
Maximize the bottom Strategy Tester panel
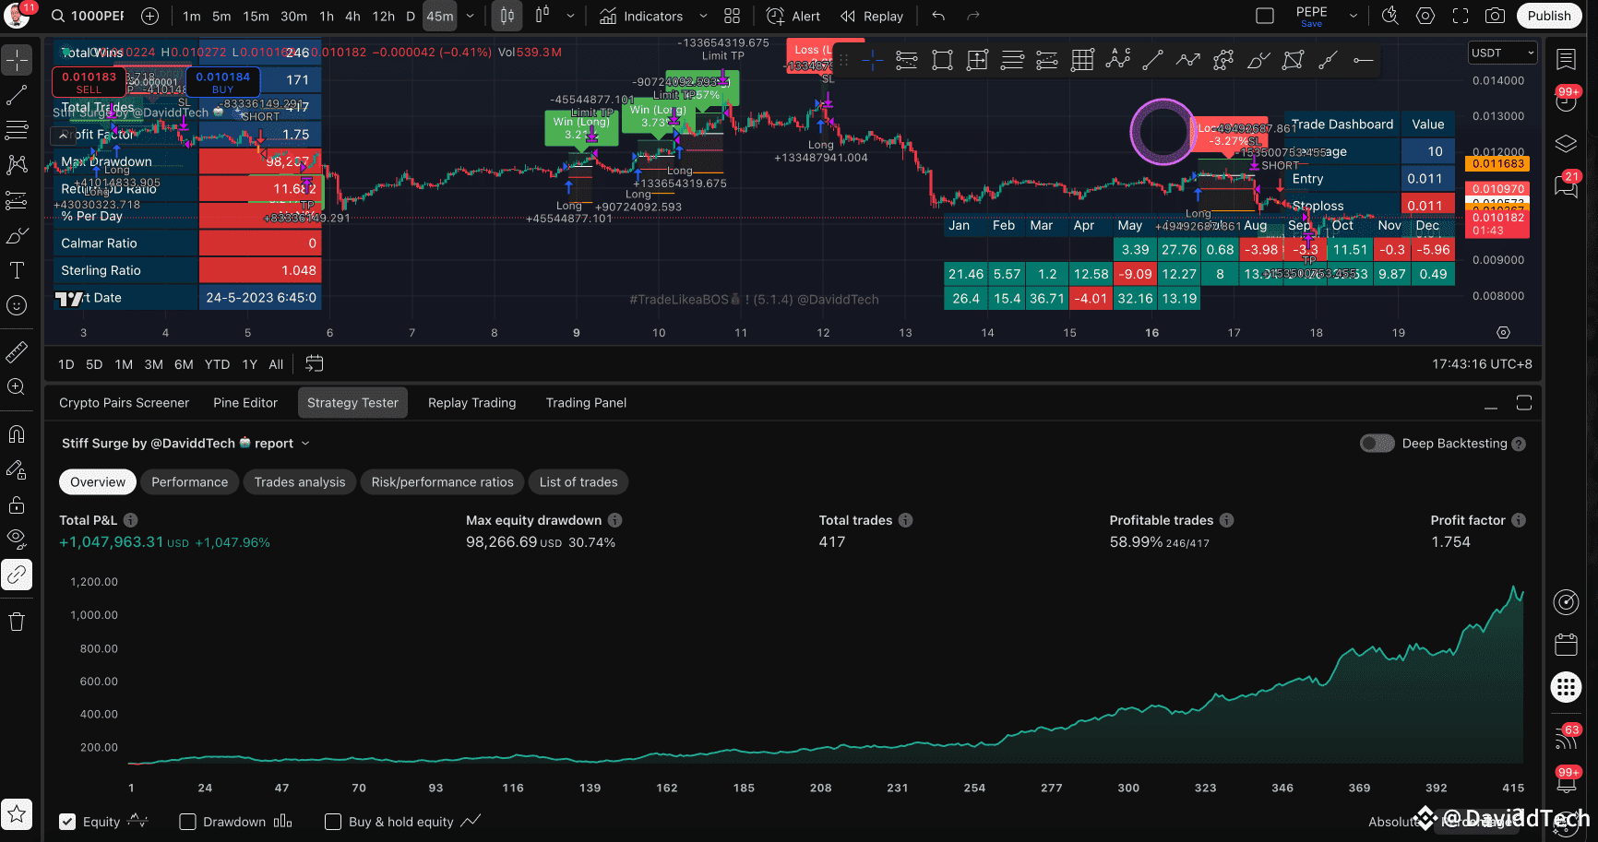click(1523, 403)
